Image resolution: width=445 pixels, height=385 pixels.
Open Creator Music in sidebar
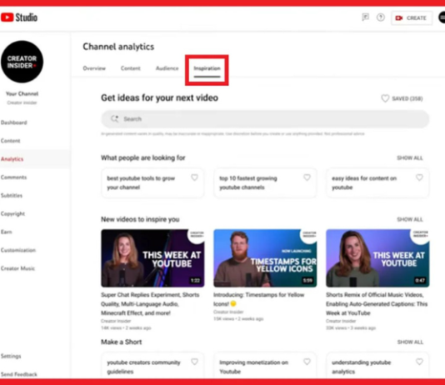pyautogui.click(x=17, y=268)
